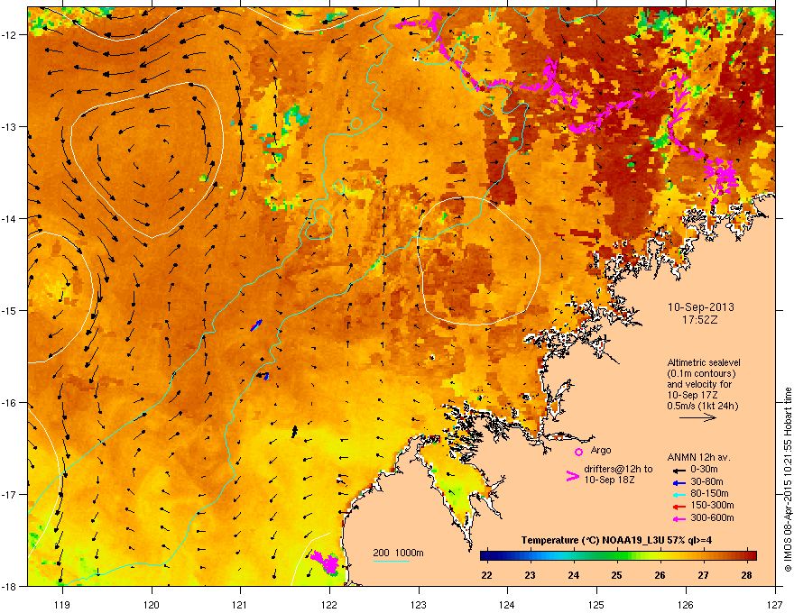This screenshot has height=613, width=794.
Task: Click the magenta Argo circle legend marker
Action: tap(578, 452)
